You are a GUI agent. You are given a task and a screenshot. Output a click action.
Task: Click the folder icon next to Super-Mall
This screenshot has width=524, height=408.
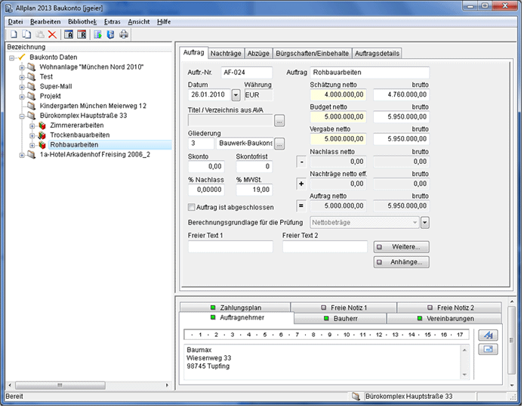[32, 87]
